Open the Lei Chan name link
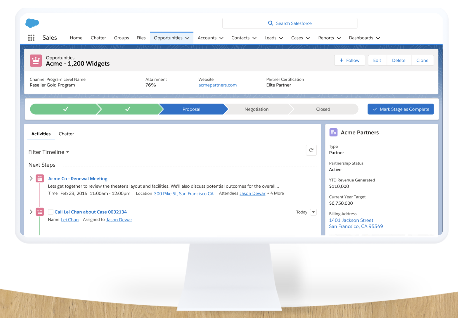 pyautogui.click(x=70, y=220)
